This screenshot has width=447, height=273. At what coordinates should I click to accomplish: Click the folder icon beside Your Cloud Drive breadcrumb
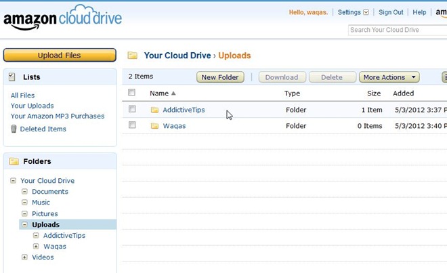click(x=132, y=56)
